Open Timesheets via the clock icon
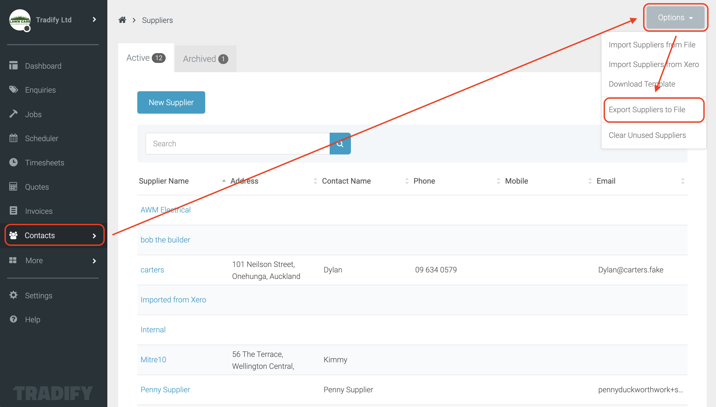 [x=13, y=162]
